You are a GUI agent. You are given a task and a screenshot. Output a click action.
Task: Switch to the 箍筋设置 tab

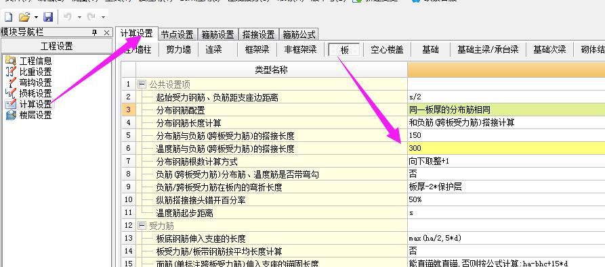click(x=218, y=34)
